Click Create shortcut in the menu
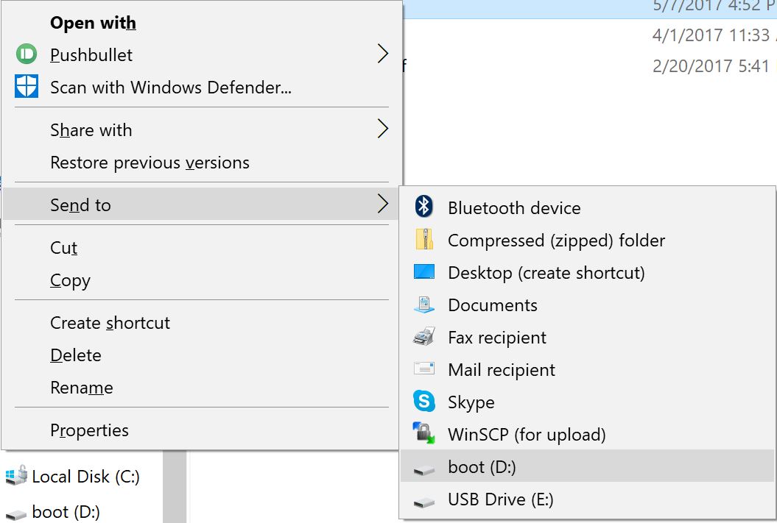The height and width of the screenshot is (523, 777). click(x=109, y=323)
